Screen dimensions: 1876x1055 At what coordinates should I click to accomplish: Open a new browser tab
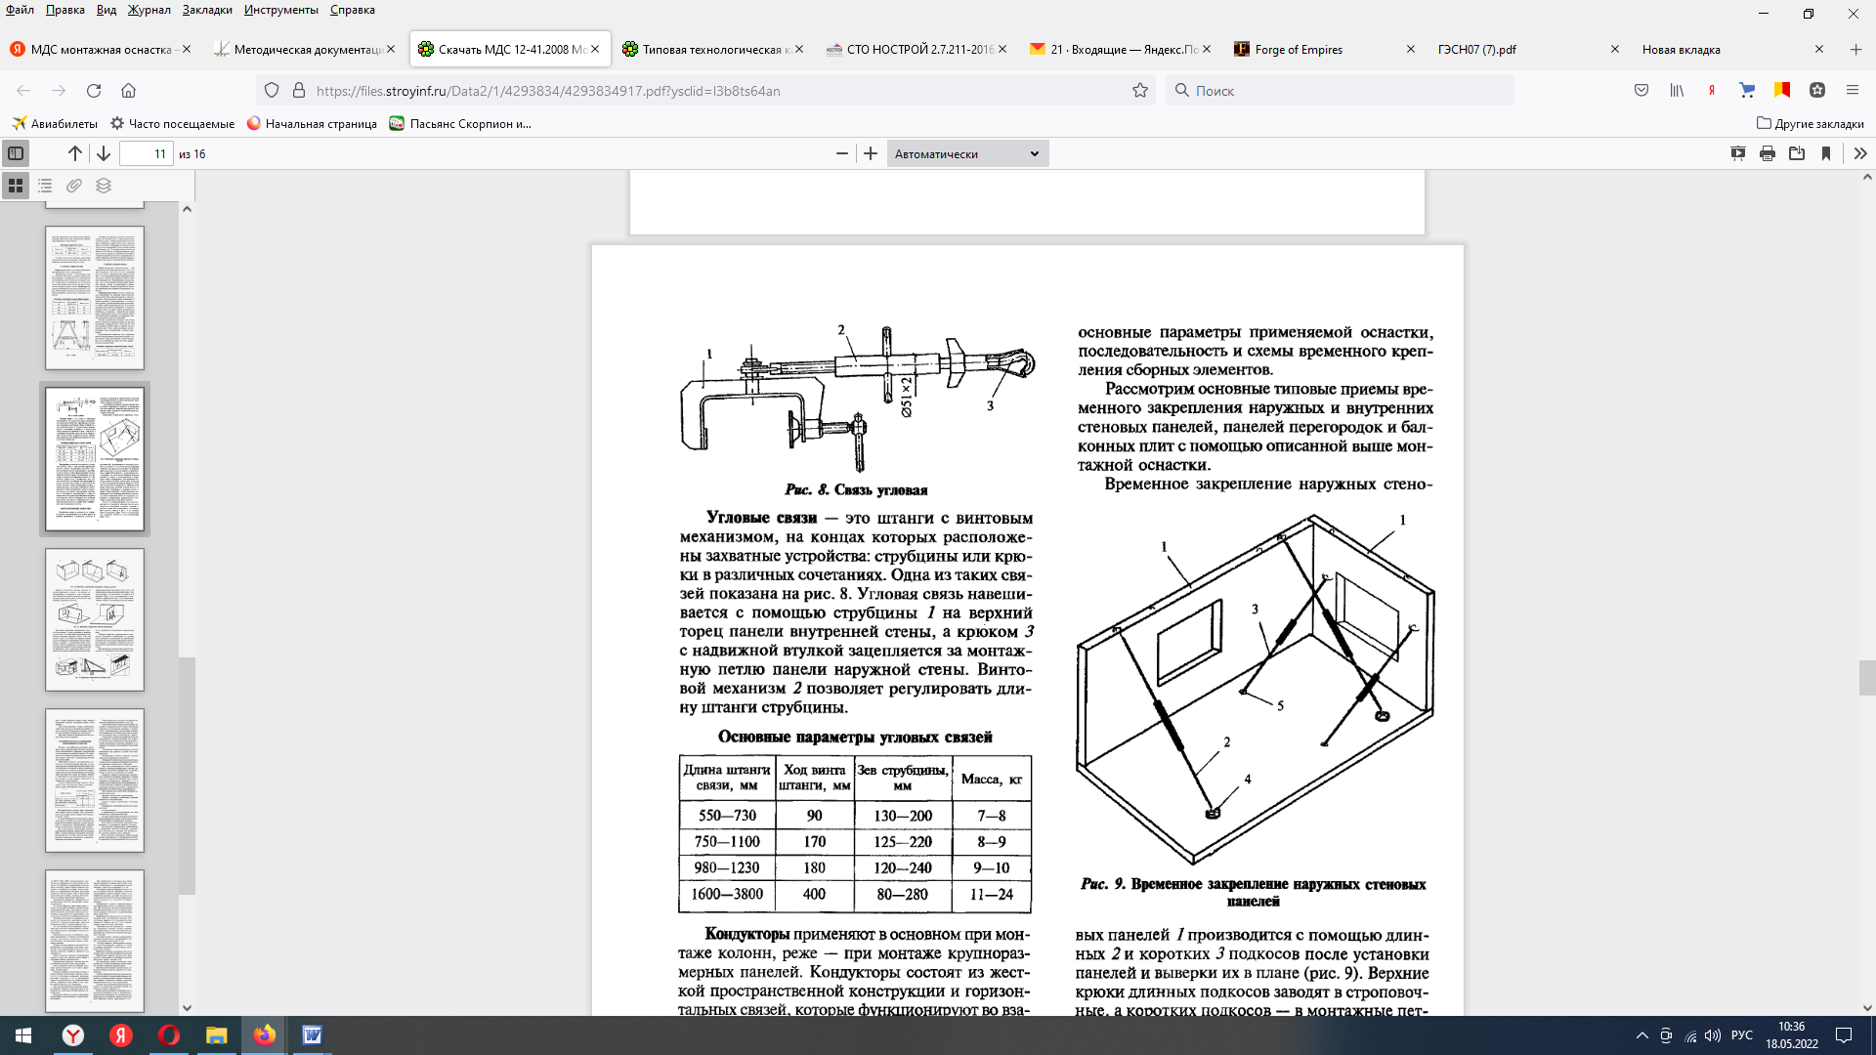[x=1855, y=49]
